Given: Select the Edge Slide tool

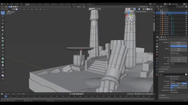Looking at the screenshot, I should [3, 69].
